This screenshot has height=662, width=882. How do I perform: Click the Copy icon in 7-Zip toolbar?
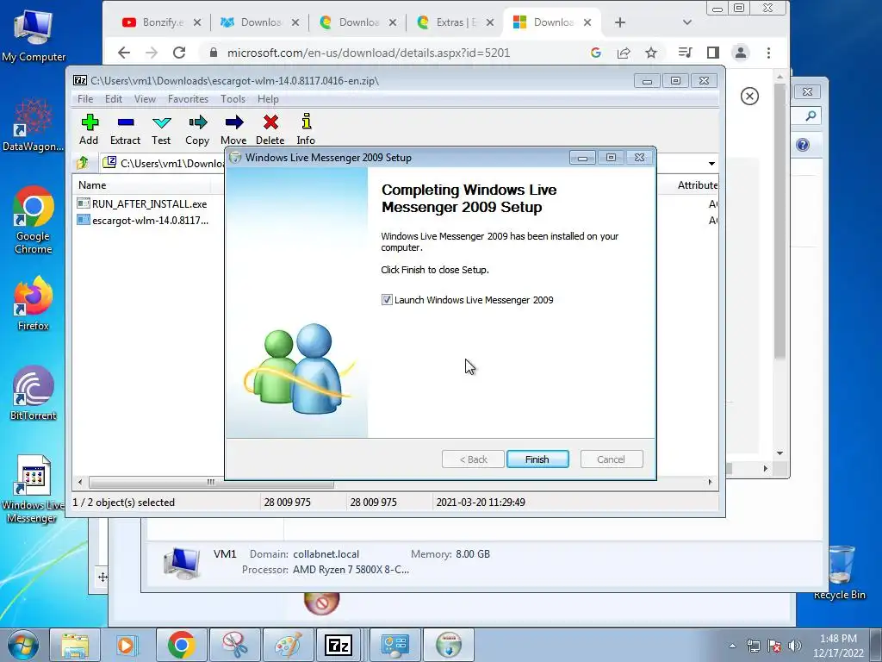[197, 129]
